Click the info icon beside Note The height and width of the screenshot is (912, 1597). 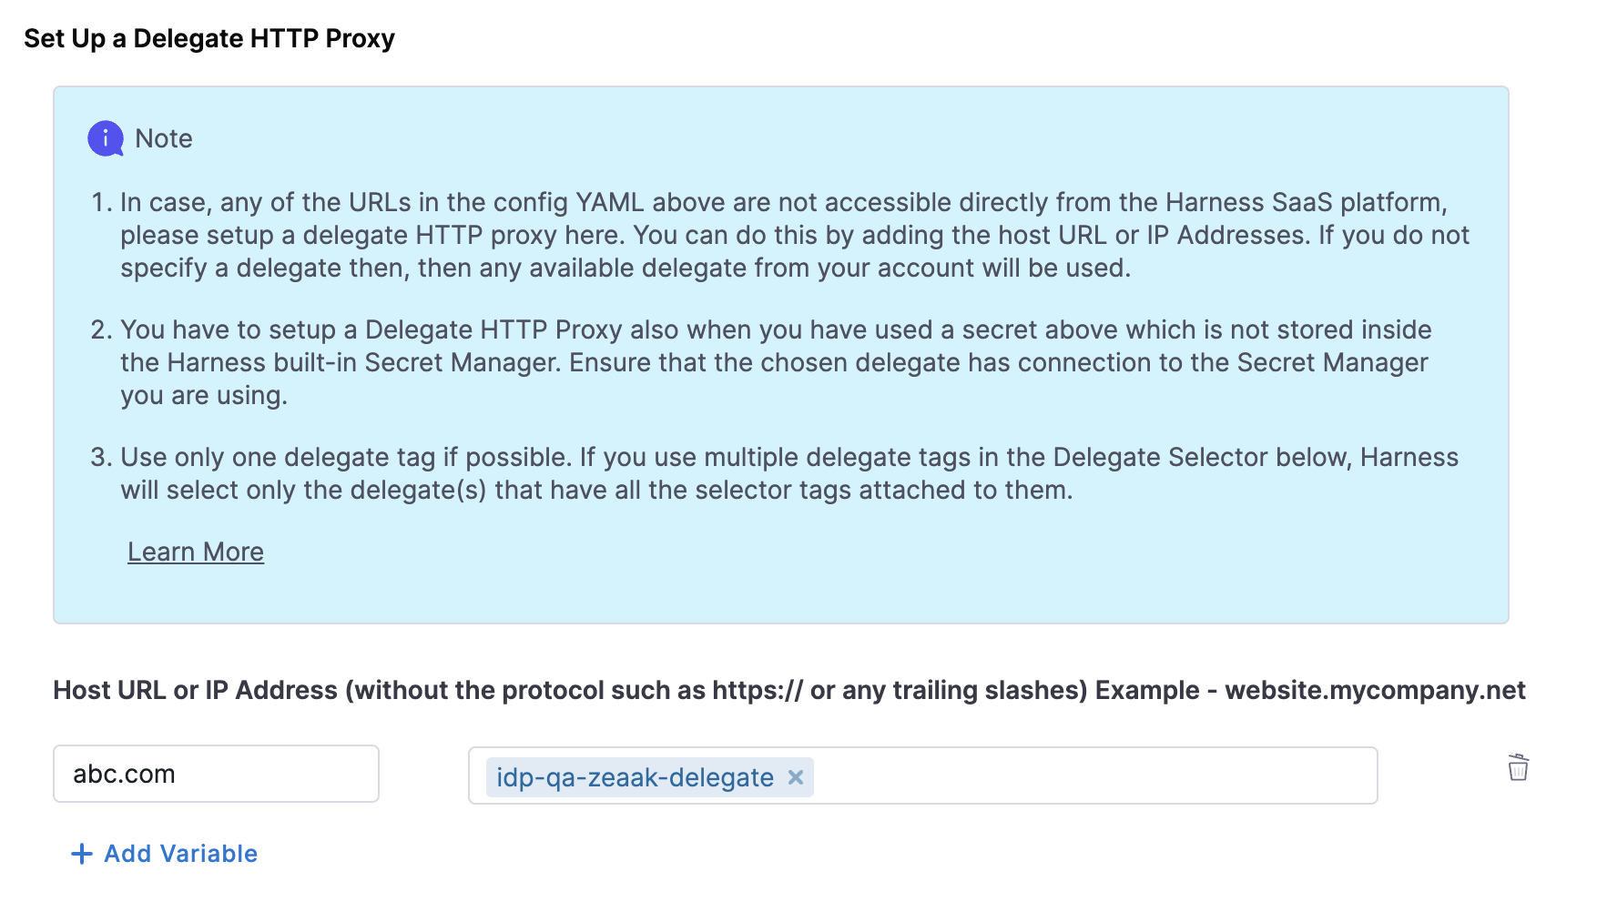(x=106, y=138)
